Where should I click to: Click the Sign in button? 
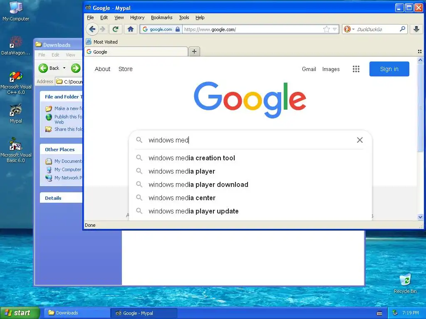[389, 69]
